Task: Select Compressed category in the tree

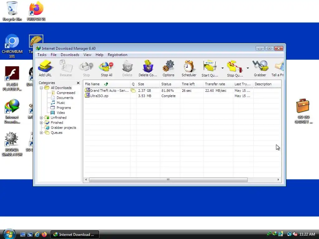Action: 66,93
